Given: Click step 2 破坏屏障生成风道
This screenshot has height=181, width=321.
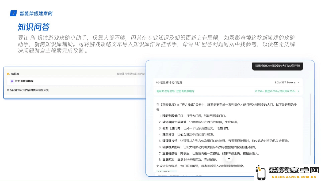Looking at the screenshot, I should click(x=199, y=122).
